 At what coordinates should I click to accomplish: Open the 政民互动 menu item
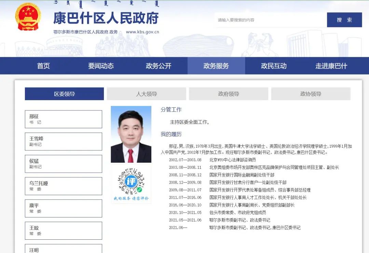[274, 66]
